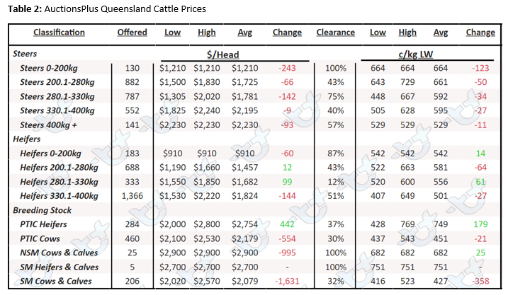Select the green 99 change value

(287, 182)
